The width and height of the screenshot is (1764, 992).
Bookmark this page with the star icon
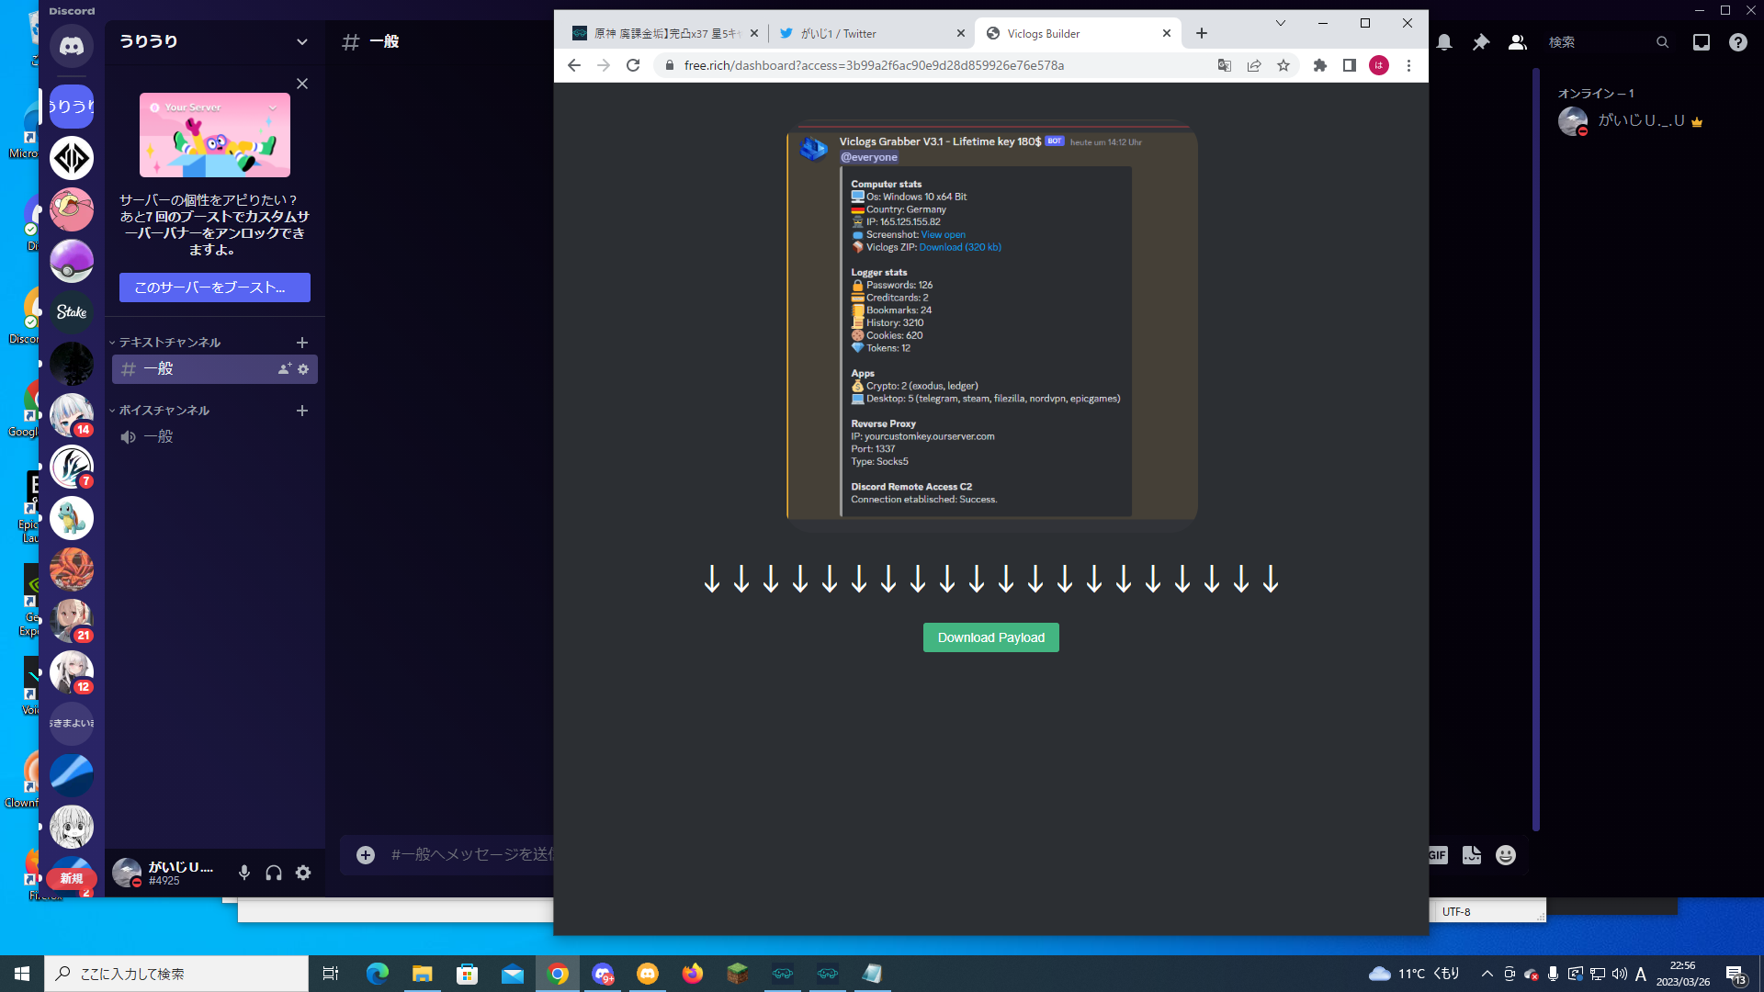coord(1283,65)
